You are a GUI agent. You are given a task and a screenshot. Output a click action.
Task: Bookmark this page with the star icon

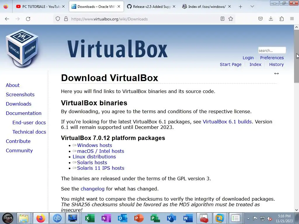[231, 19]
